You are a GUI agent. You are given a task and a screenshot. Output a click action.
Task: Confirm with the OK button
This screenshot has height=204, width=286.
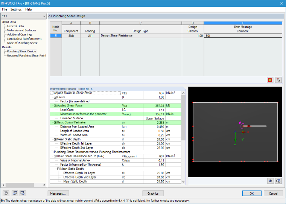pyautogui.click(x=252, y=193)
